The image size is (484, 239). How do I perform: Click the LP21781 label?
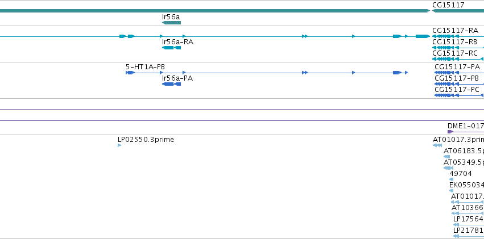tap(468, 230)
